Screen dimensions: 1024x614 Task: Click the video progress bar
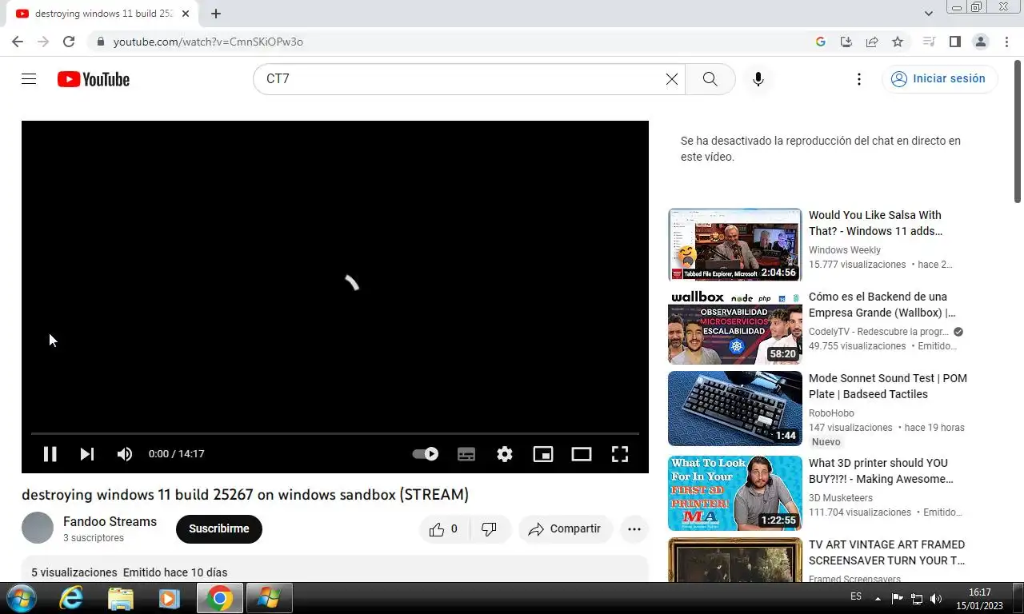335,433
